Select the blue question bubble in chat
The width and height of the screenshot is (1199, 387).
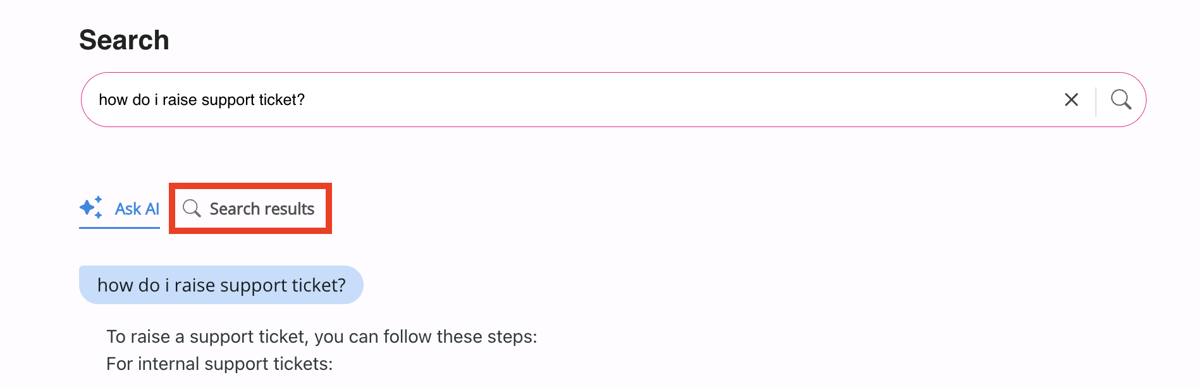(x=221, y=285)
